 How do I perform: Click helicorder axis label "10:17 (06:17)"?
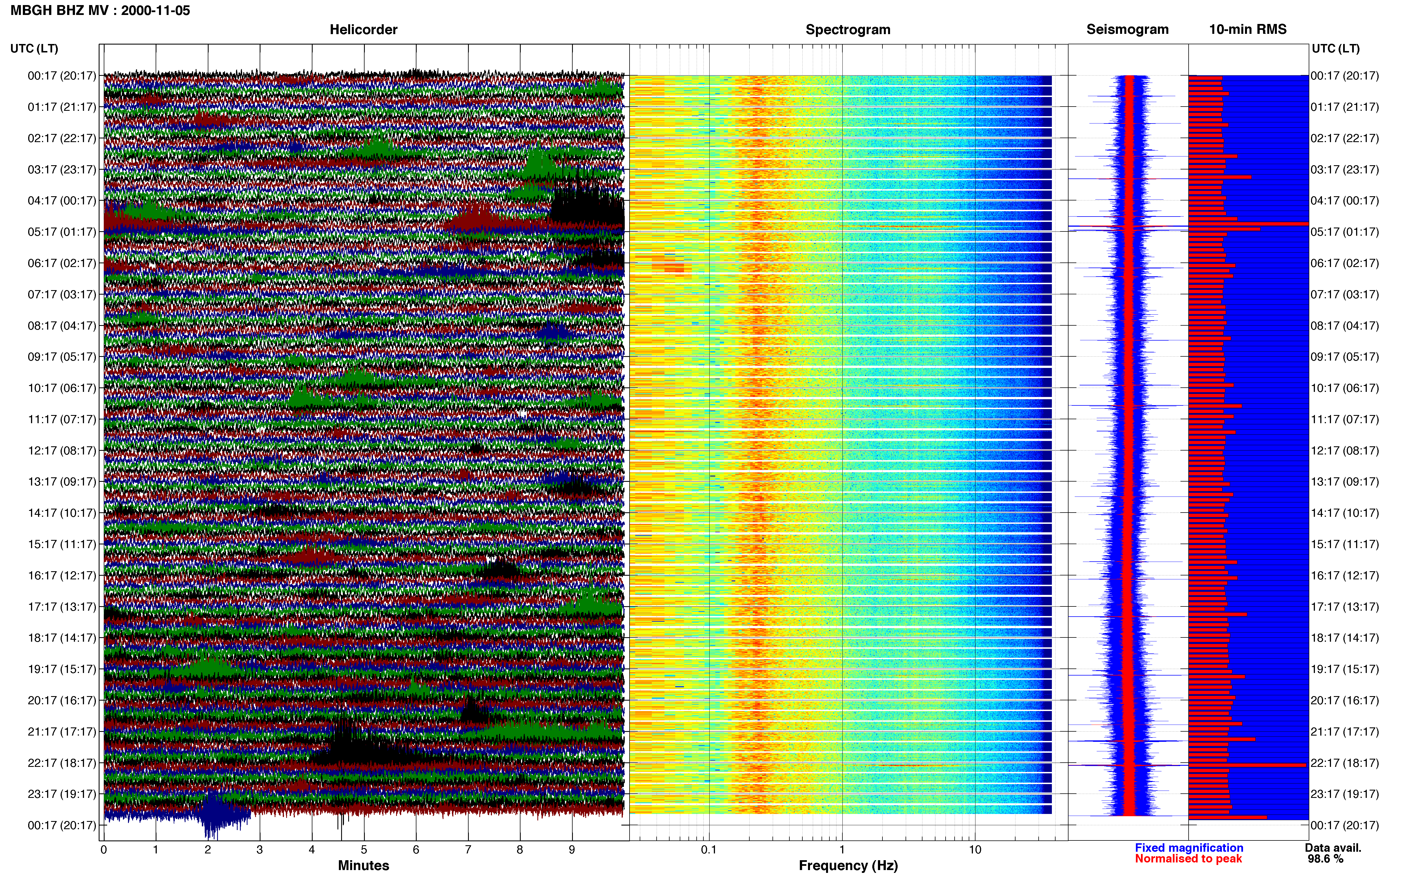[62, 388]
